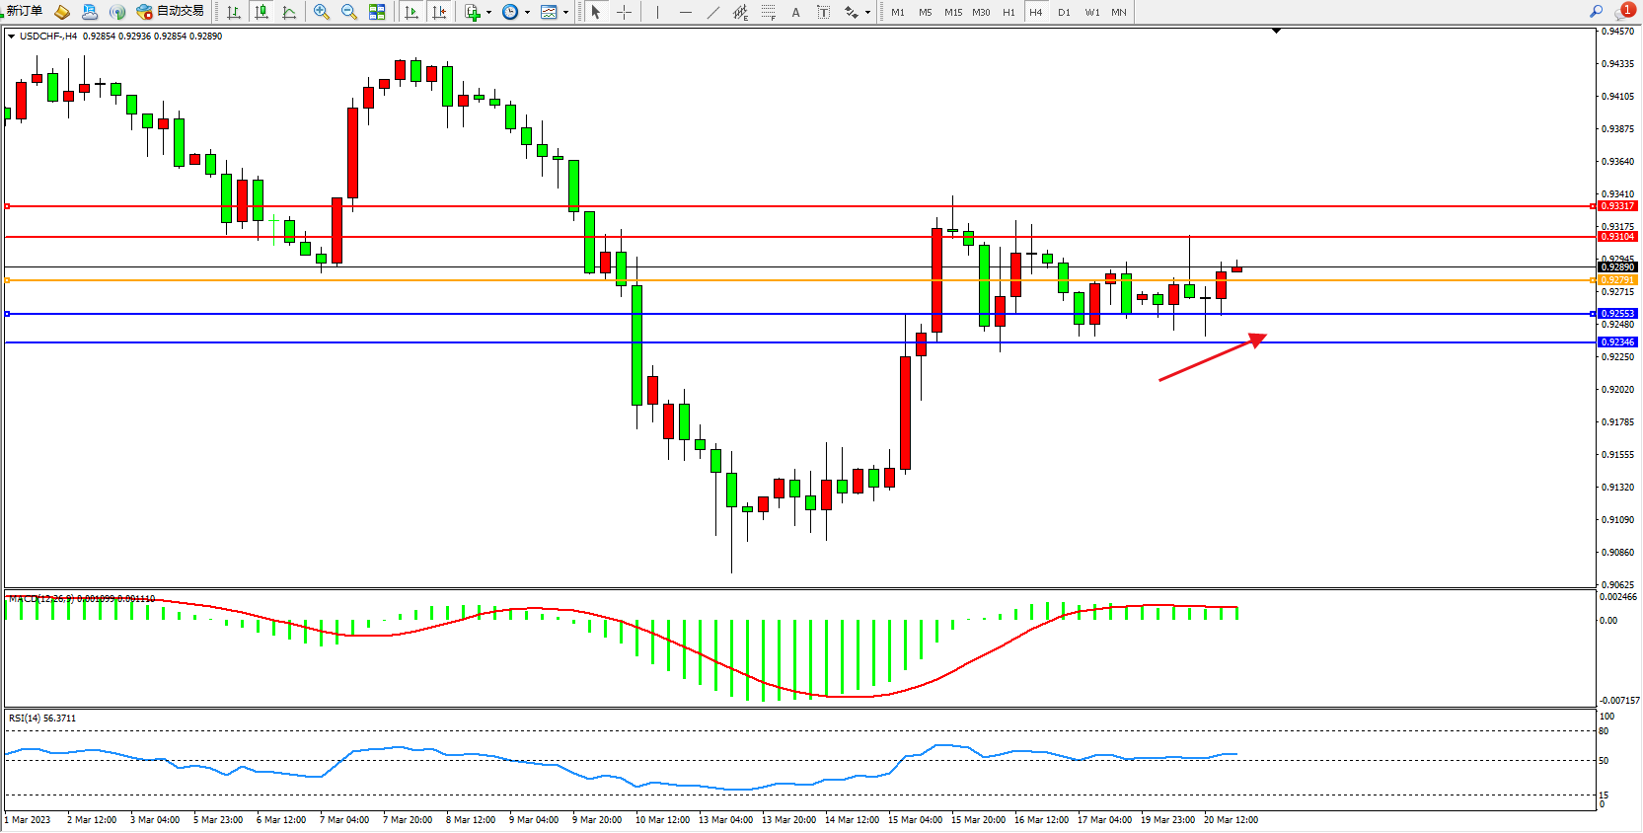
Task: Click the tile windows icon
Action: coord(377,12)
